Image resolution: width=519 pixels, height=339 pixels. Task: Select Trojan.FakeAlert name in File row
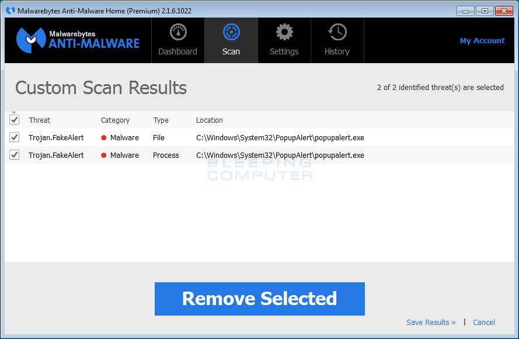[56, 137]
